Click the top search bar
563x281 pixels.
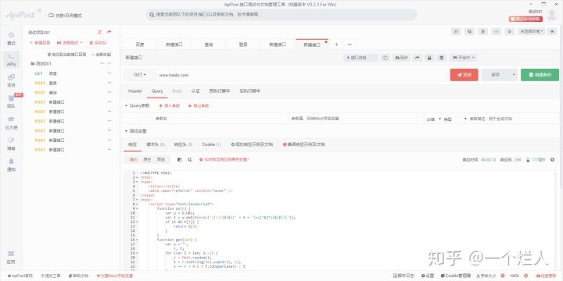[281, 15]
